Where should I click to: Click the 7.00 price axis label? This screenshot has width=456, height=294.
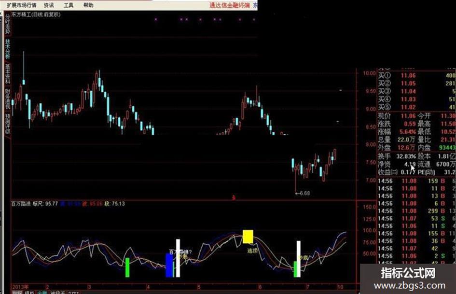click(371, 180)
